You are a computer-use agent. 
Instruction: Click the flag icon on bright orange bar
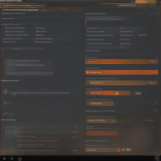pos(87,72)
